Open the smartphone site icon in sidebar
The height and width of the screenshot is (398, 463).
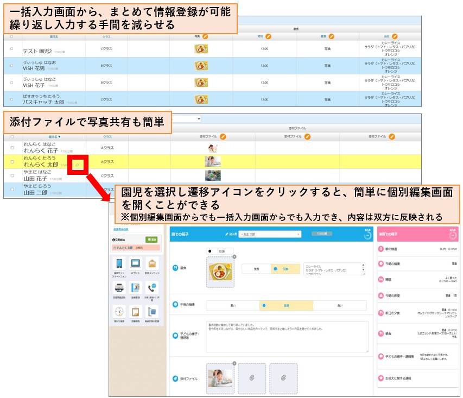[x=119, y=263]
